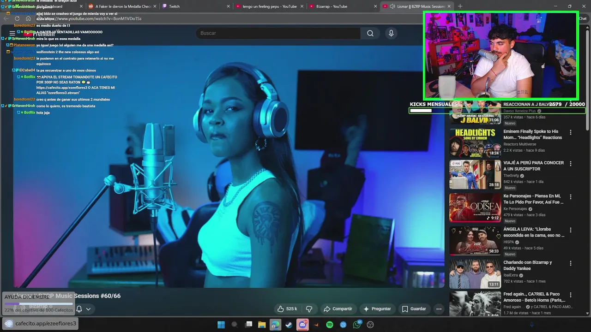Click the Compartir share button
The width and height of the screenshot is (591, 332).
338,309
